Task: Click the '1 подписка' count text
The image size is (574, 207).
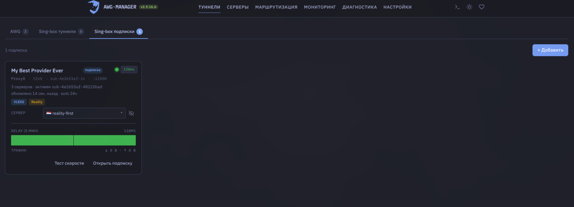Action: [x=16, y=50]
